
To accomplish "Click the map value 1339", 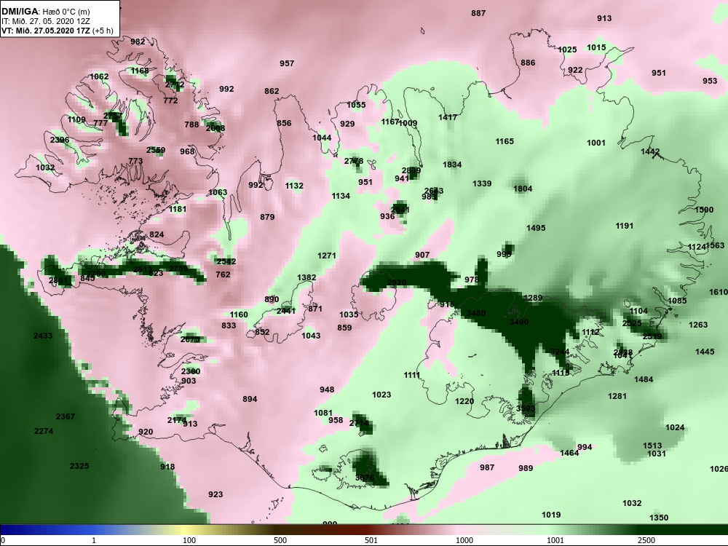I will pyautogui.click(x=482, y=183).
